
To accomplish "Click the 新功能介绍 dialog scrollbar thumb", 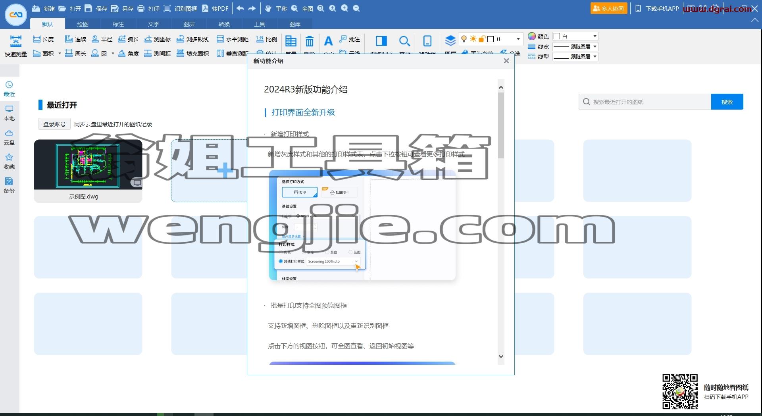I will (501, 125).
